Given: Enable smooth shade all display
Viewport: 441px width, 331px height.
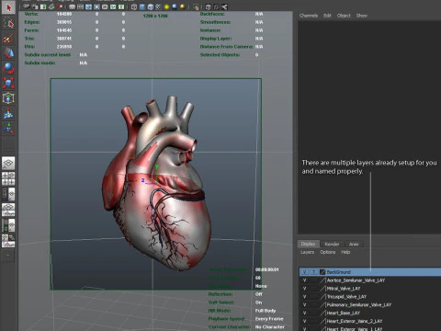Looking at the screenshot, I should [142, 6].
